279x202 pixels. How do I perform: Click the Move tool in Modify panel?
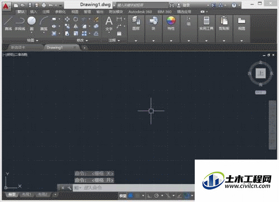pos(67,19)
